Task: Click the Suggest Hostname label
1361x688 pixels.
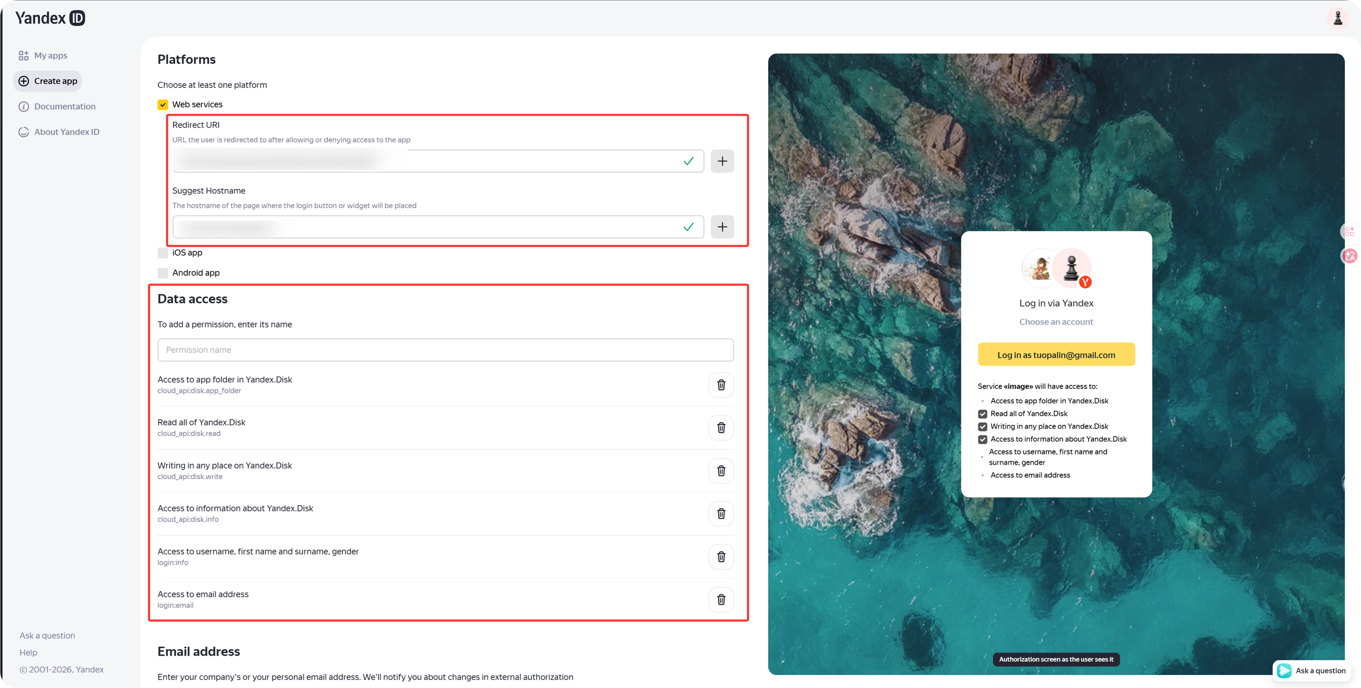Action: (x=209, y=191)
